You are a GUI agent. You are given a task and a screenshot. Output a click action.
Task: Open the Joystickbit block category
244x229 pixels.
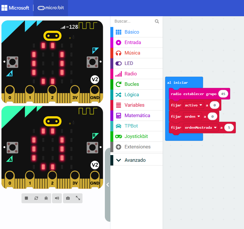137,136
